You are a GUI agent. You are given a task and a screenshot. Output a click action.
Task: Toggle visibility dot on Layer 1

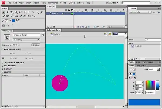(66, 13)
